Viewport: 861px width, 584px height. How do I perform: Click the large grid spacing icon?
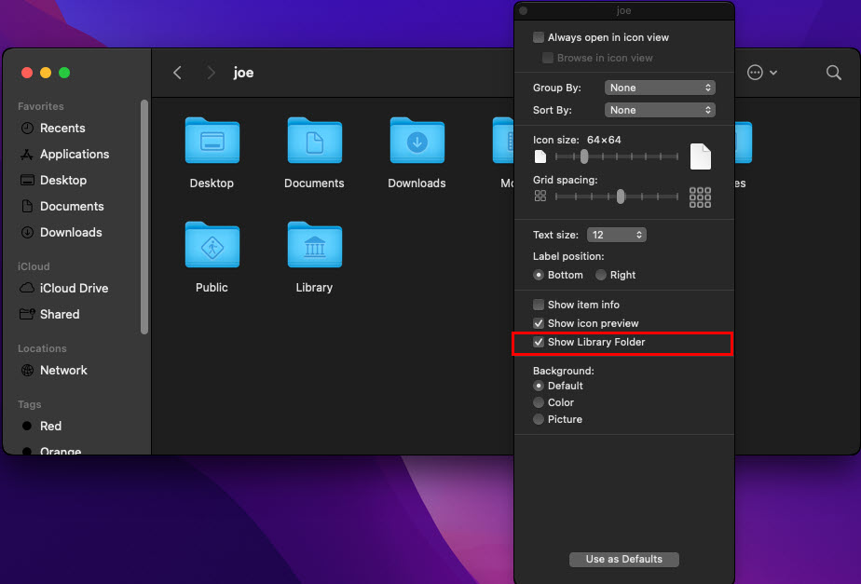point(700,197)
